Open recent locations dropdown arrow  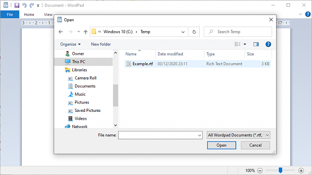[x=79, y=32]
